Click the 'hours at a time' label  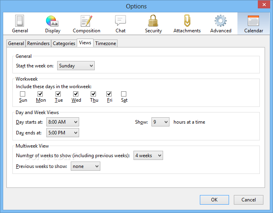pyautogui.click(x=189, y=122)
